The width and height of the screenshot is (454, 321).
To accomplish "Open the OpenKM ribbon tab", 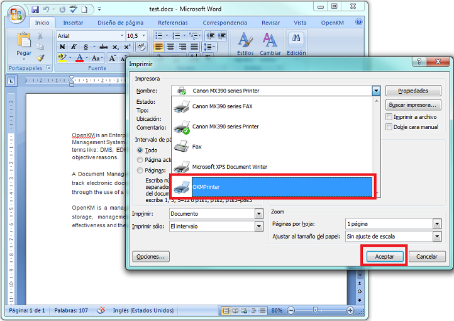I will pos(333,23).
